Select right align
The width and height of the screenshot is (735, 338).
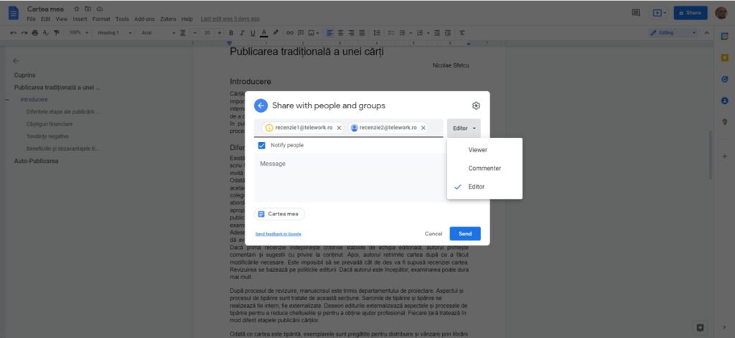pos(351,33)
